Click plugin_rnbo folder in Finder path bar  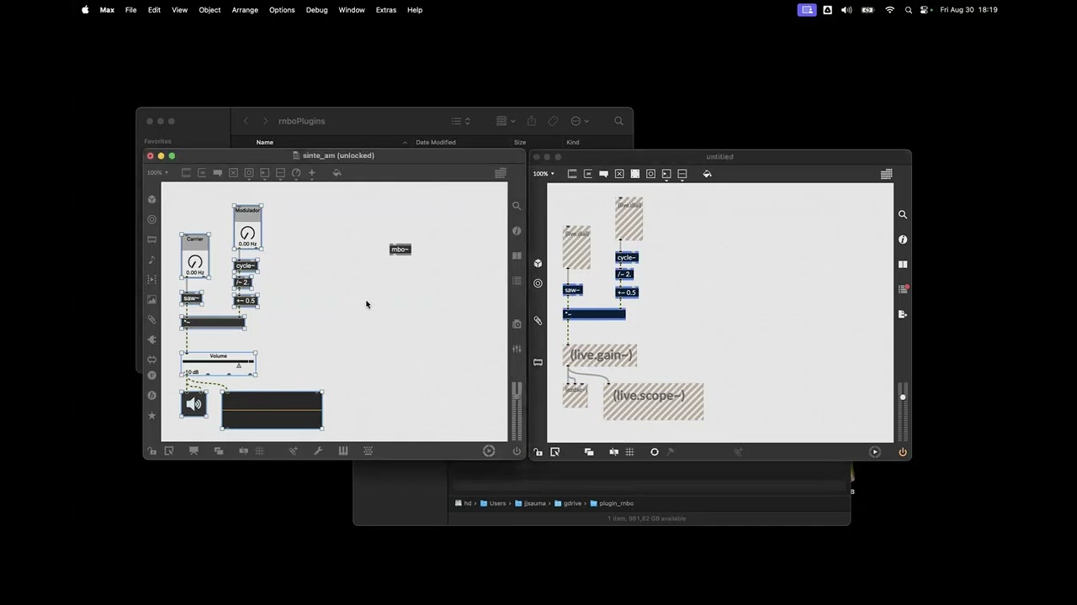612,503
